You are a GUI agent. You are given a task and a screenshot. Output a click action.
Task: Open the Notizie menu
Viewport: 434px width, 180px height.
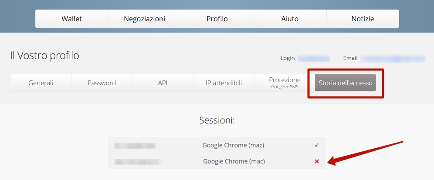click(363, 19)
